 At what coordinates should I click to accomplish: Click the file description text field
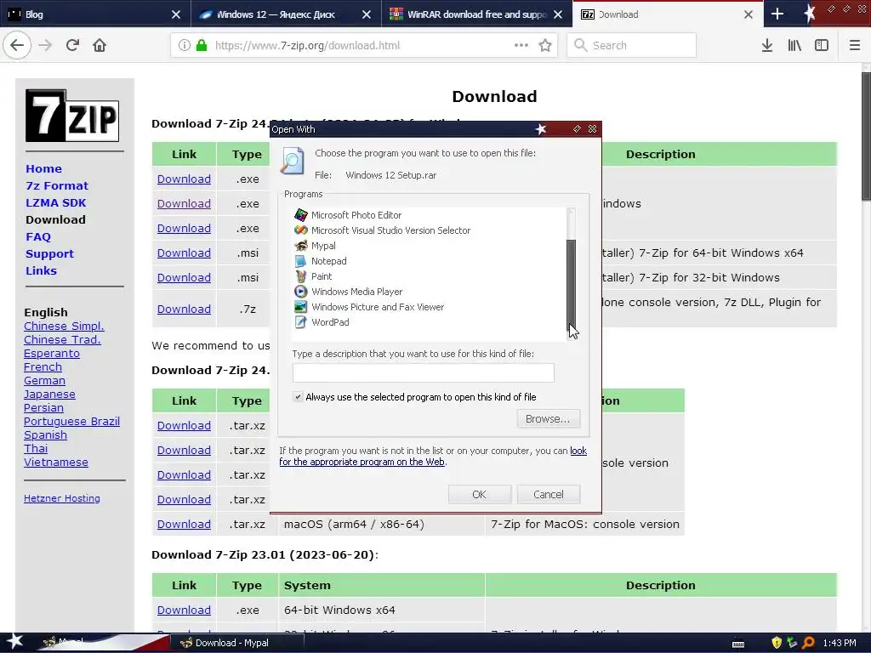[x=424, y=372]
